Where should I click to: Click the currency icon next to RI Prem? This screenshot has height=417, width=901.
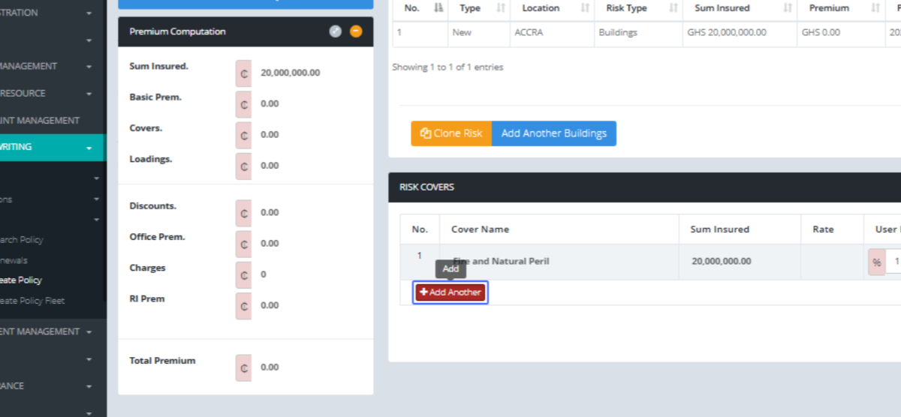pos(244,305)
